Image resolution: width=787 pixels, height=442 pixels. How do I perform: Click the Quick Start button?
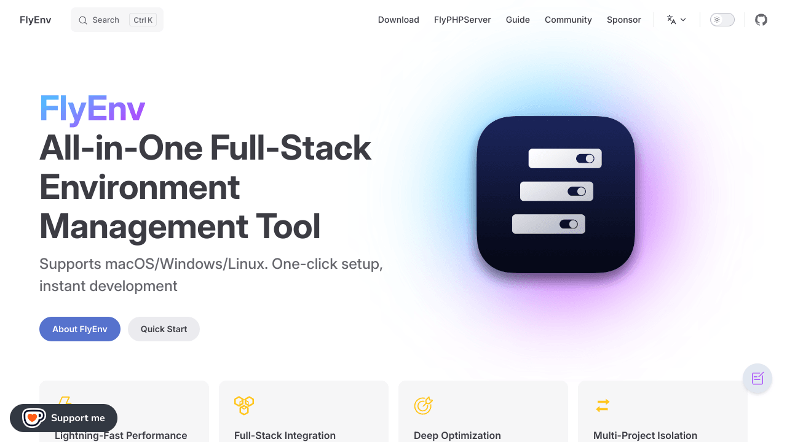tap(164, 329)
